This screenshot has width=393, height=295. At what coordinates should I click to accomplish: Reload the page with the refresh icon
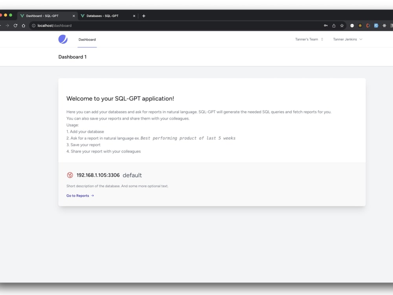pos(16,26)
